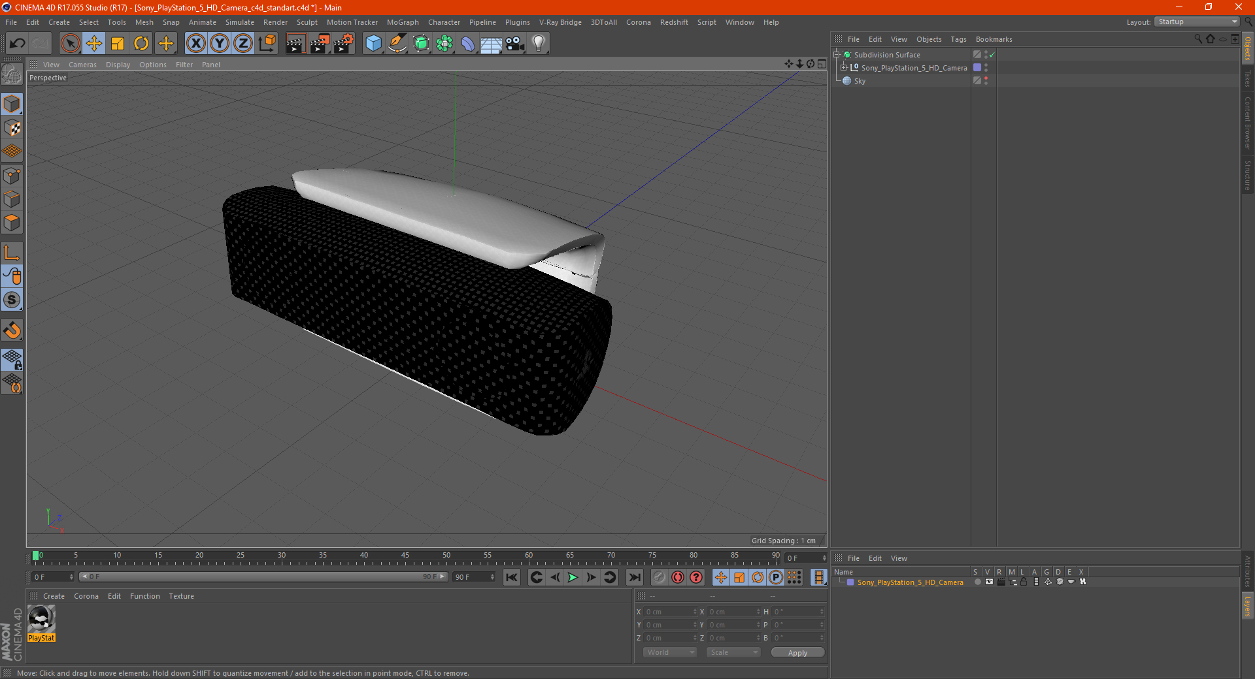Viewport: 1255px width, 679px height.
Task: Toggle Y axis lock
Action: [x=220, y=44]
